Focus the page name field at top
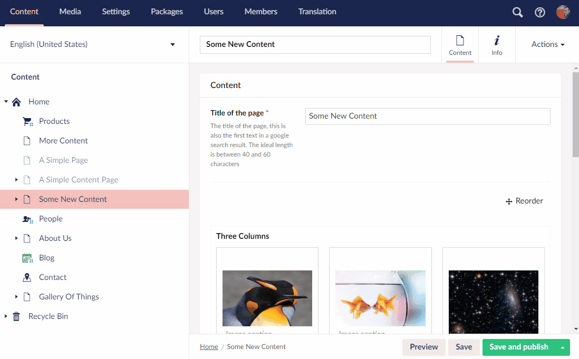Screen dimensions: 579x359 point(315,45)
